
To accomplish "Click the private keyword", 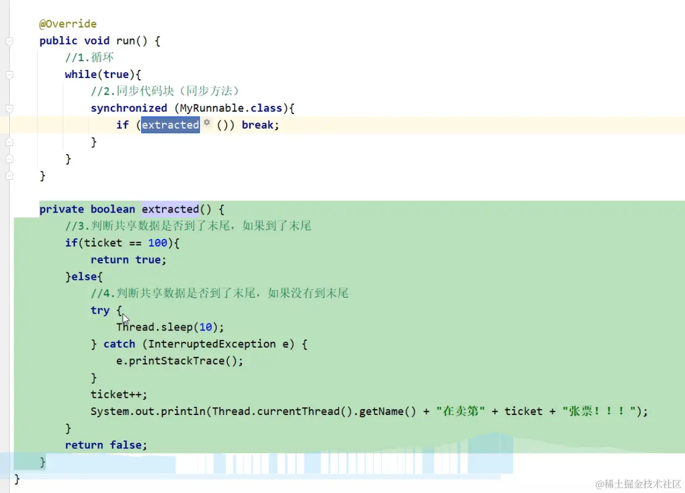I will 61,209.
